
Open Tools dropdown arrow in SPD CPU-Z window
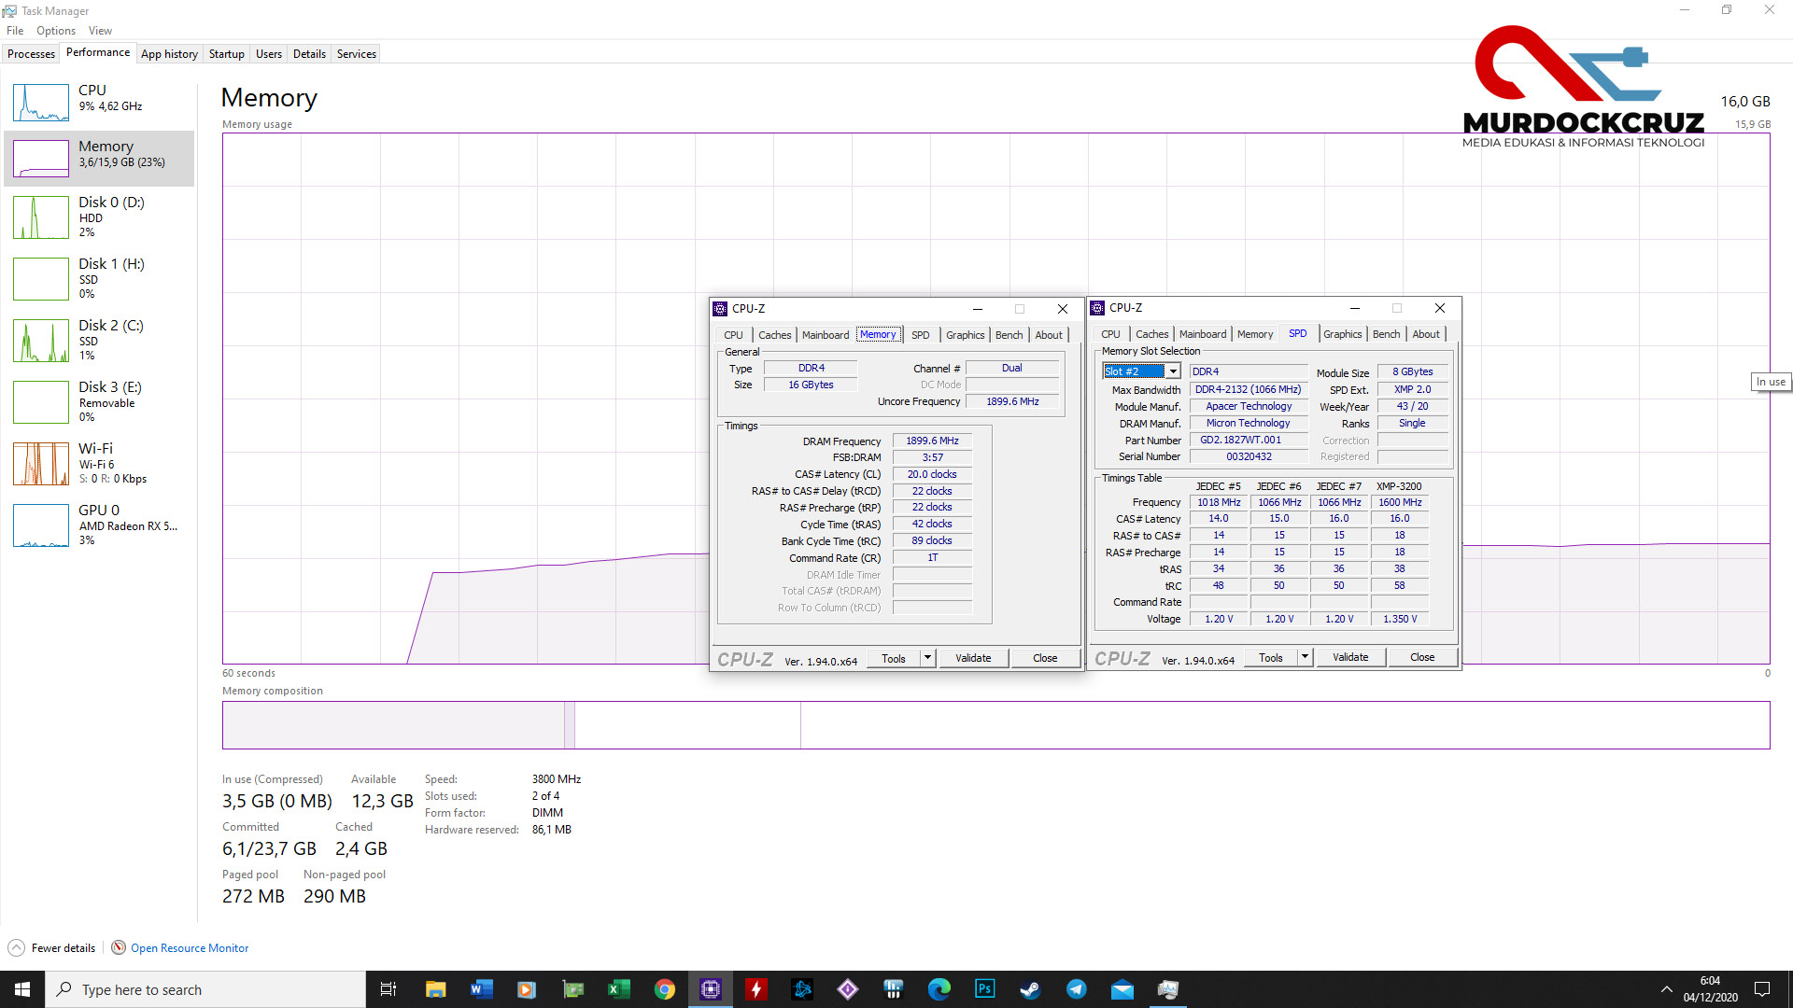pos(1305,657)
